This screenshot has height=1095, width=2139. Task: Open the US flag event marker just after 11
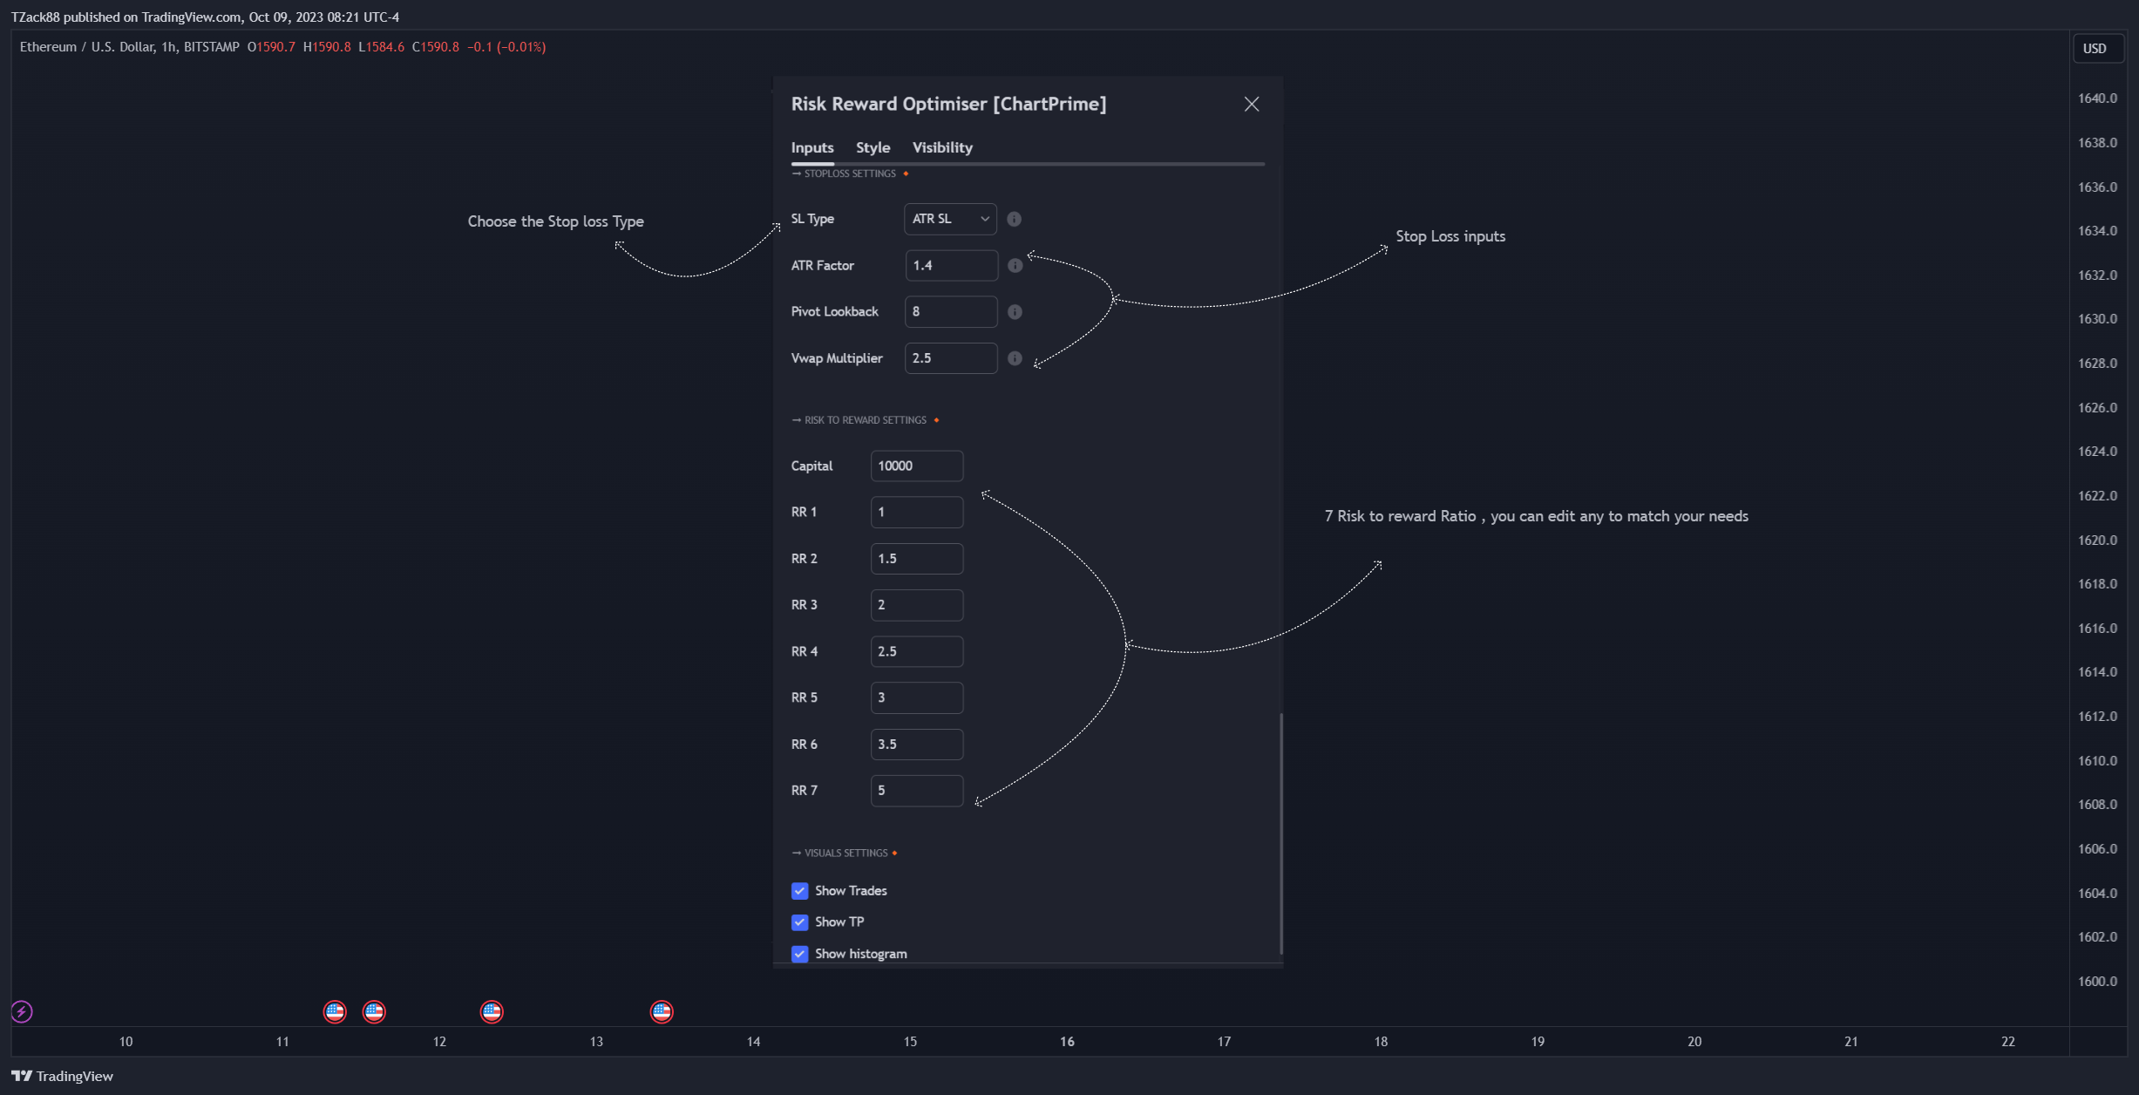pyautogui.click(x=335, y=1011)
